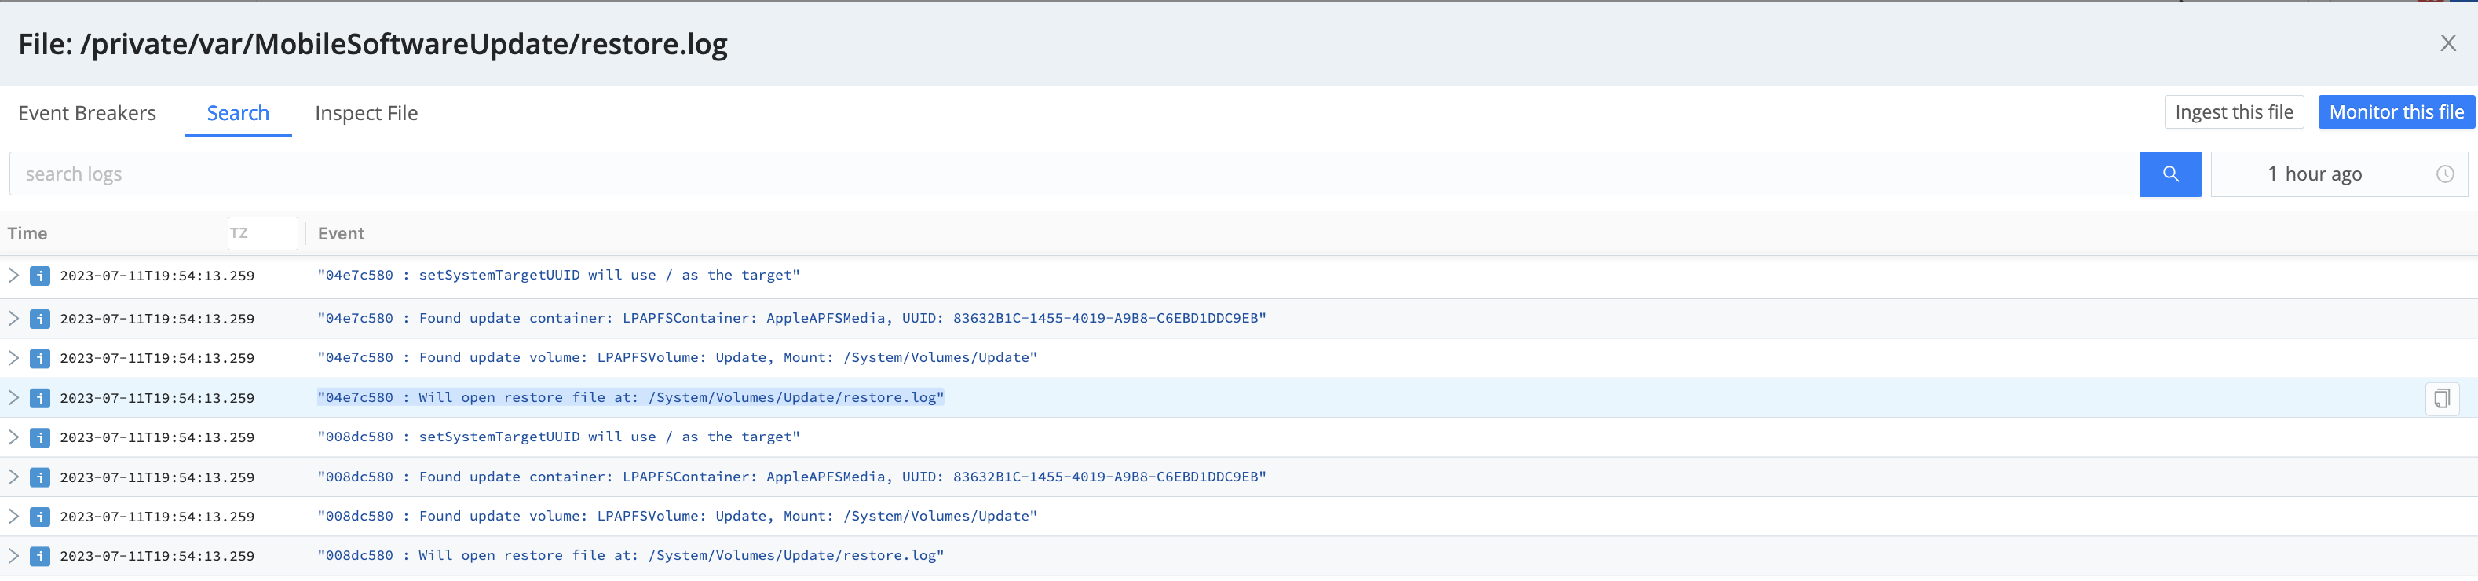The width and height of the screenshot is (2478, 581).
Task: Click info icon on 008dc580 setSystemTargetUUID row
Action: pyautogui.click(x=39, y=437)
